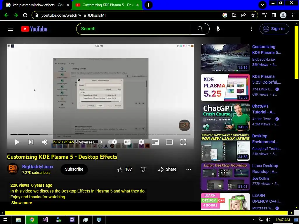Screen dimensions: 299x224
Task: Open File Explorer from taskbar
Action: click(x=18, y=220)
